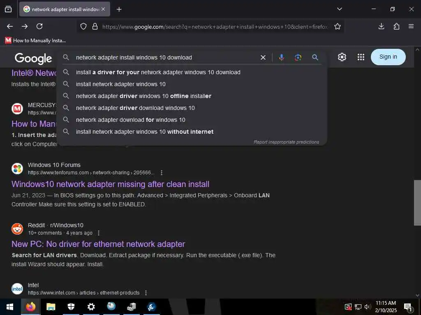Click the page vertical scrollbar thumb
This screenshot has width=421, height=315.
coord(417,203)
